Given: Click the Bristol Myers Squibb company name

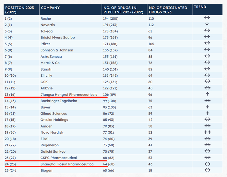Looking at the screenshot, I should pos(58,38).
